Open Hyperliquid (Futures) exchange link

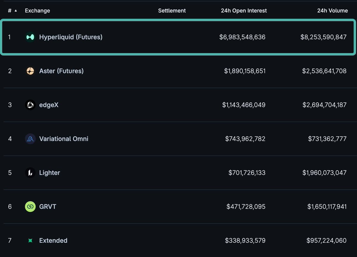coord(71,37)
